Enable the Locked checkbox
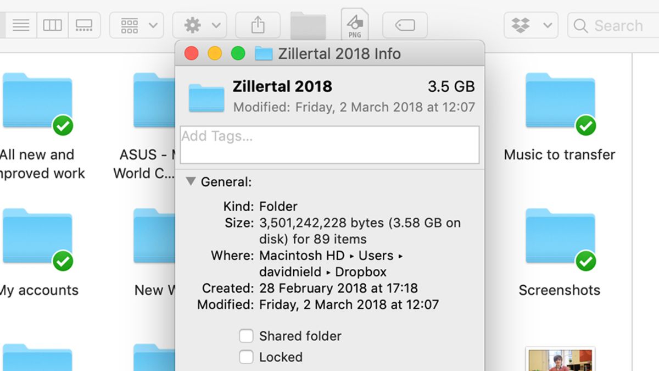 246,357
